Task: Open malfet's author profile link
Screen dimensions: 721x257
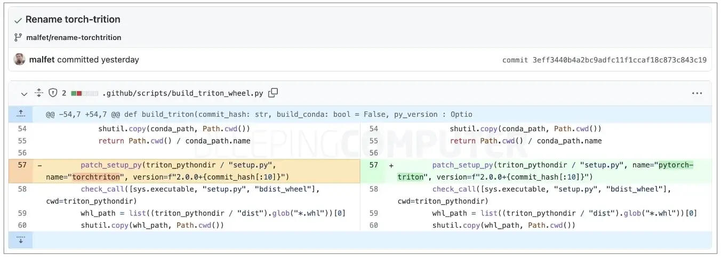Action: [42, 60]
